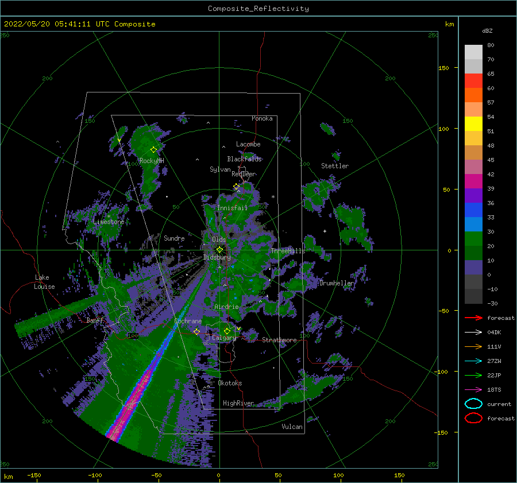Click the HighRiver label
The width and height of the screenshot is (517, 483).
coord(238,403)
